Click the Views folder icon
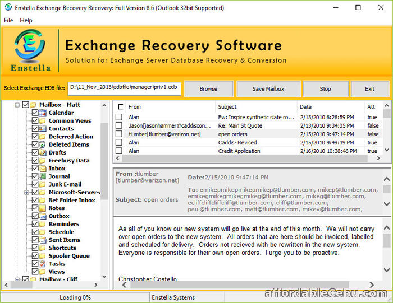This screenshot has width=393, height=303. pos(43,272)
